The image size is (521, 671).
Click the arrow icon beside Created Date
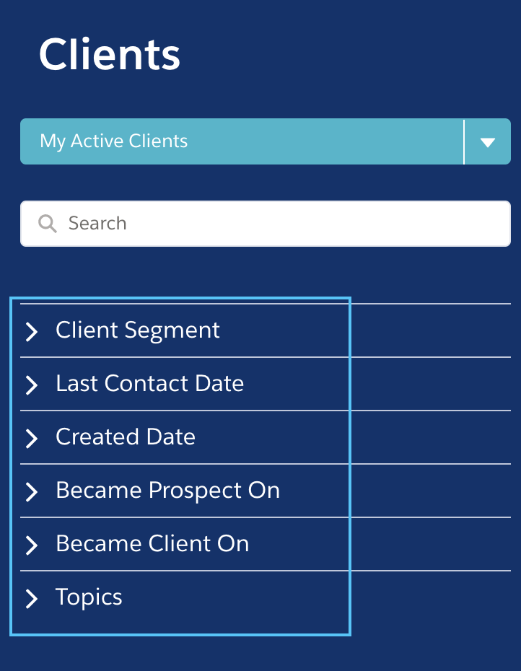tap(32, 439)
